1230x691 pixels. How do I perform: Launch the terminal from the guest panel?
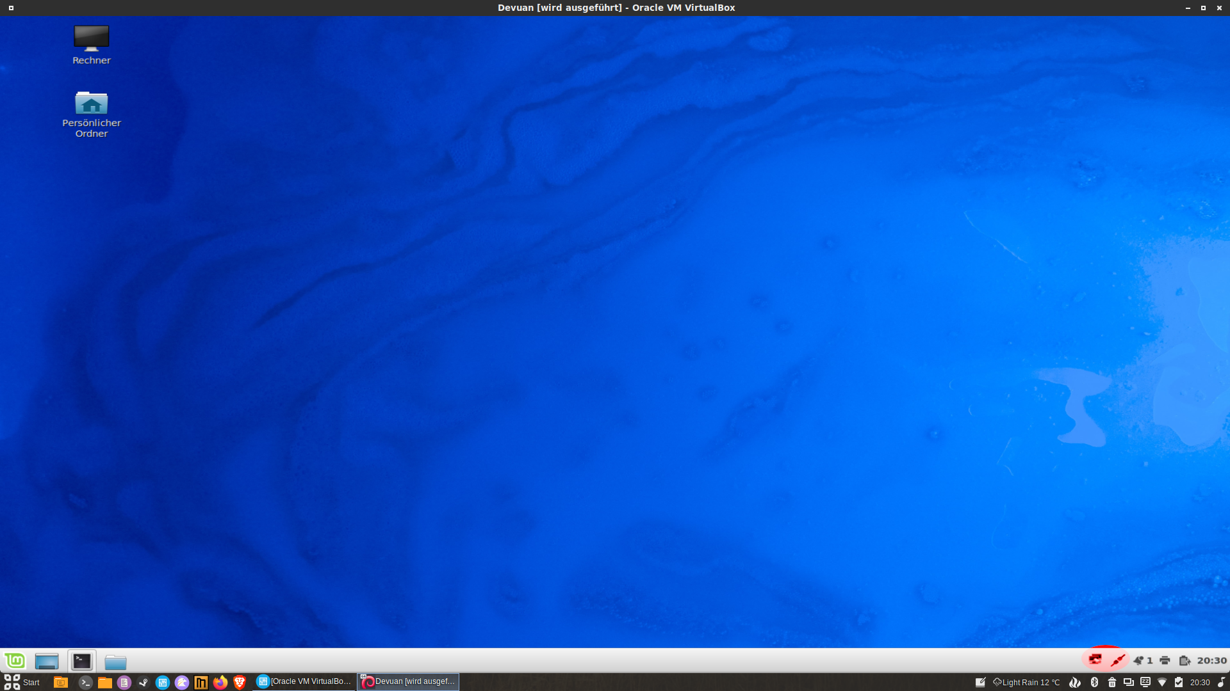tap(82, 661)
